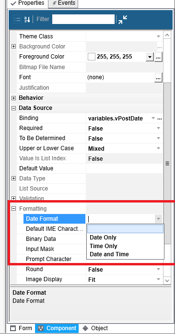Open the Object tab at bottom
Viewport: 175px width, 334px height.
[x=95, y=328]
